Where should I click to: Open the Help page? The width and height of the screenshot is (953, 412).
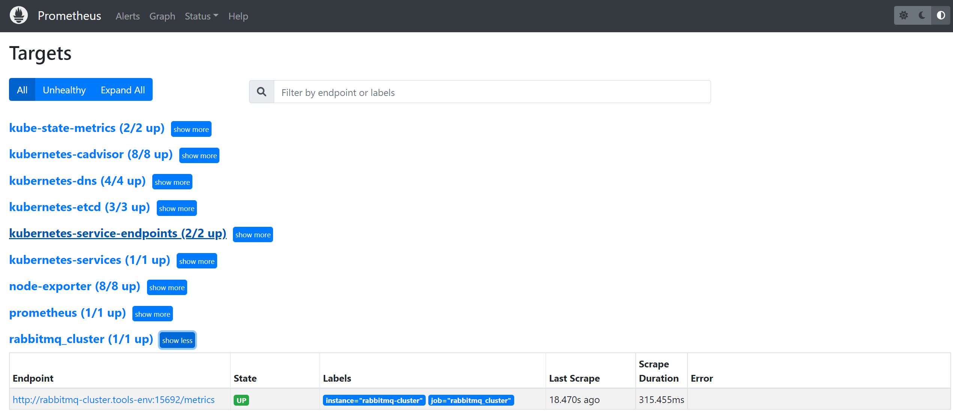[x=238, y=16]
